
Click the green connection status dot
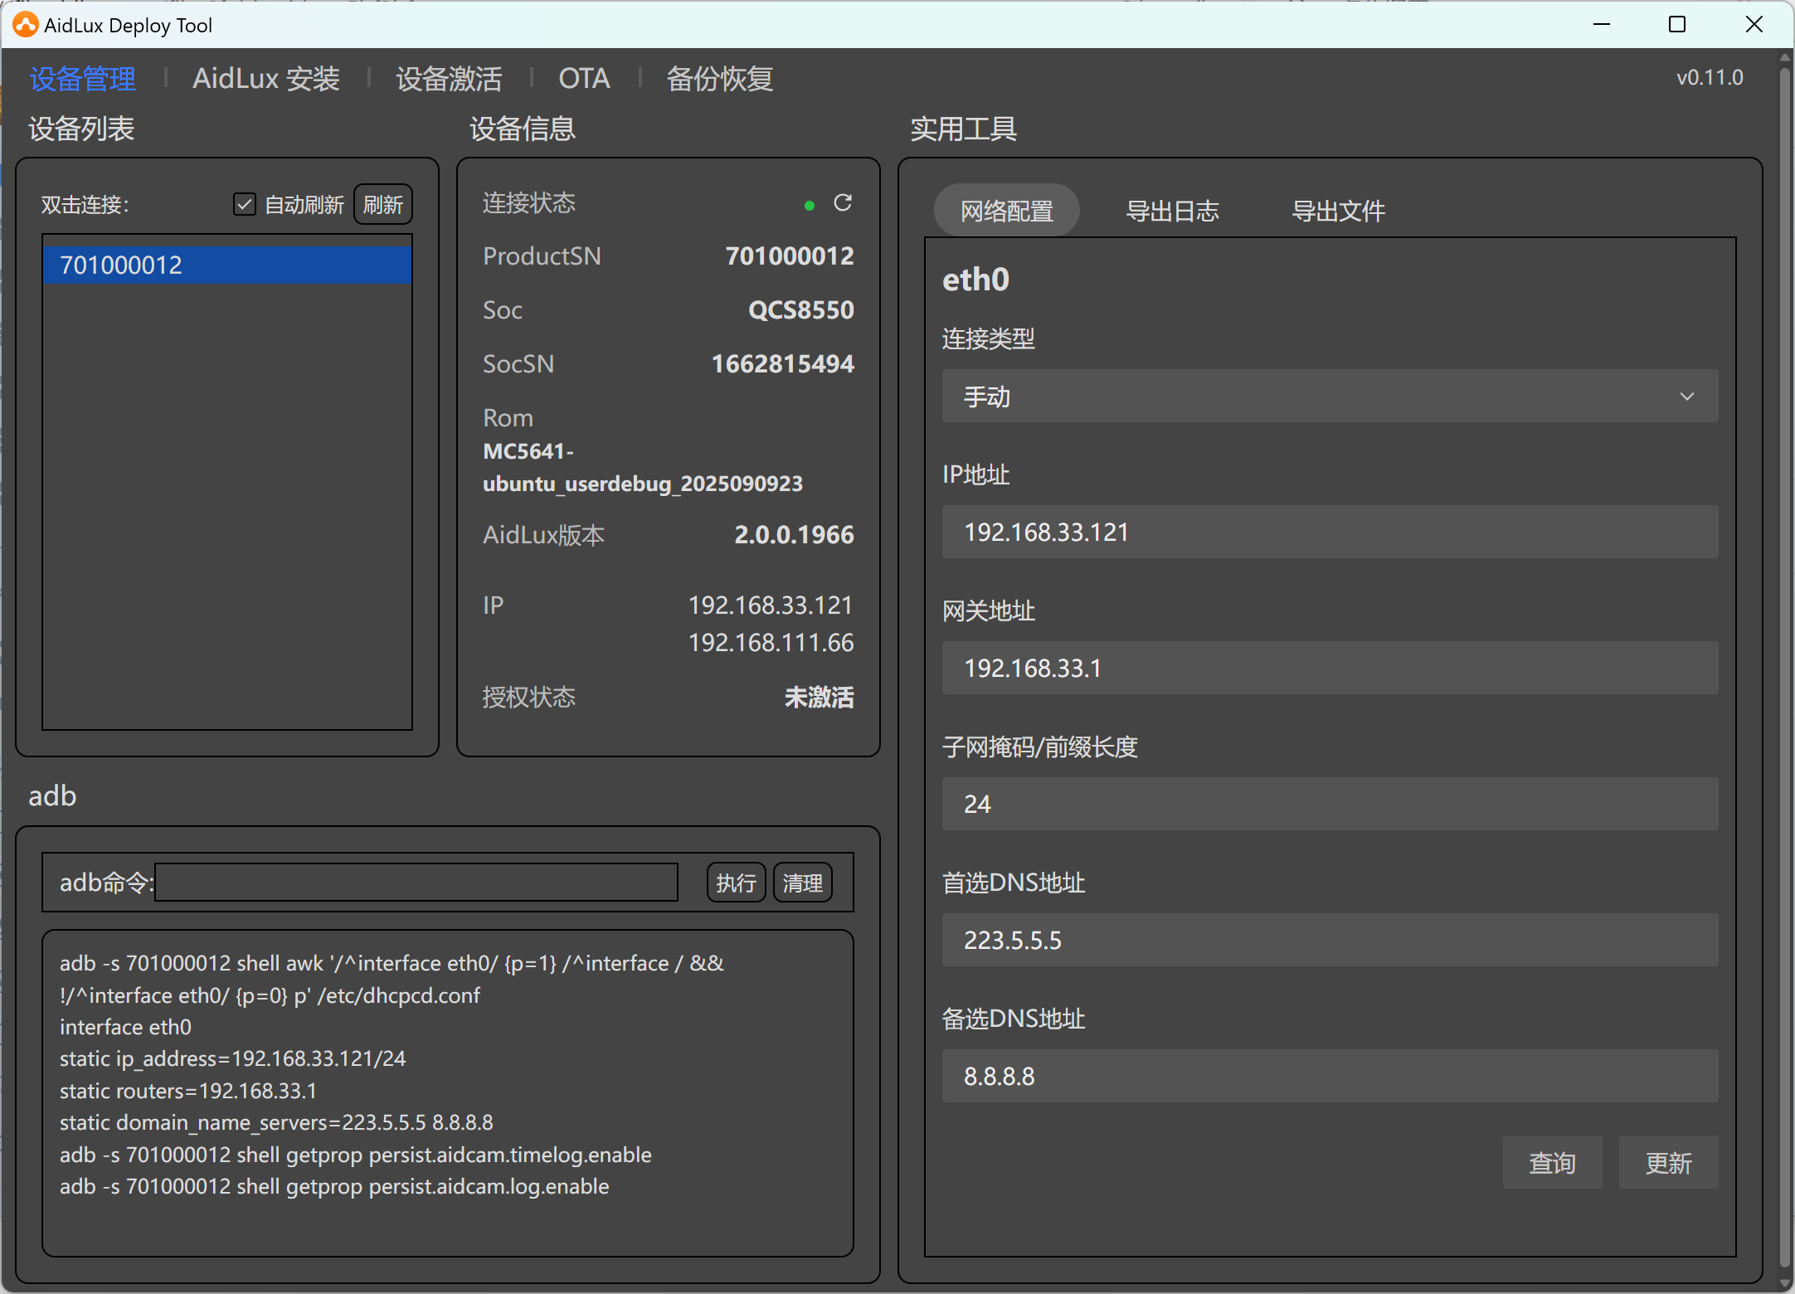pyautogui.click(x=809, y=205)
